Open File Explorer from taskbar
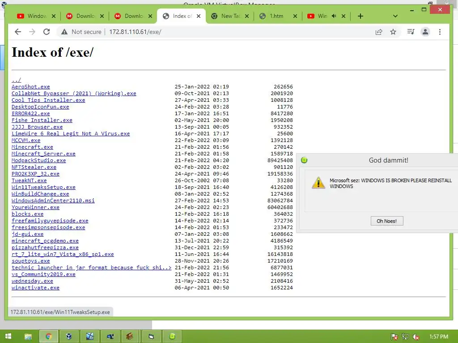The image size is (458, 343). (28, 337)
